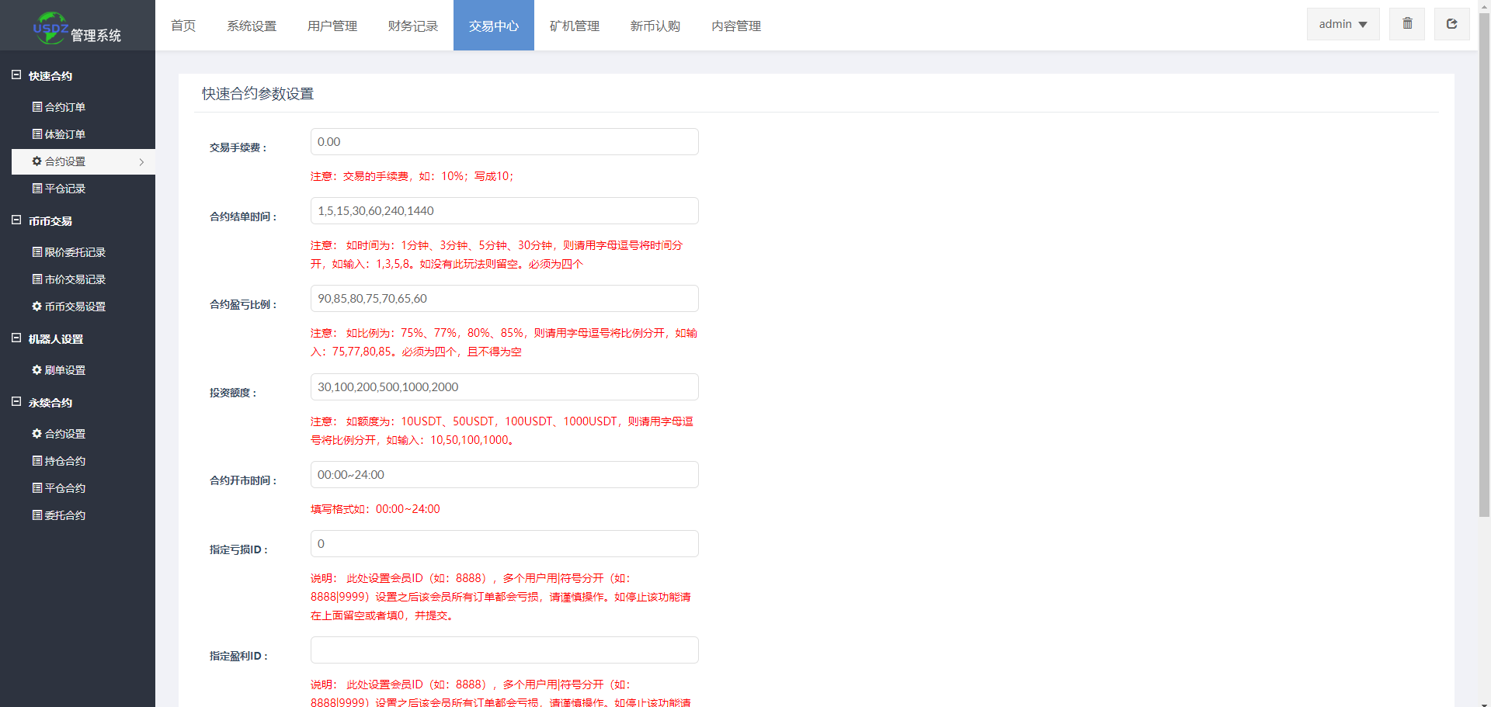
Task: Click the 交易手续费 input field
Action: point(504,142)
